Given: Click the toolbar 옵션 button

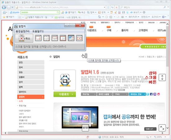Looking at the screenshot, I should pos(81,12).
